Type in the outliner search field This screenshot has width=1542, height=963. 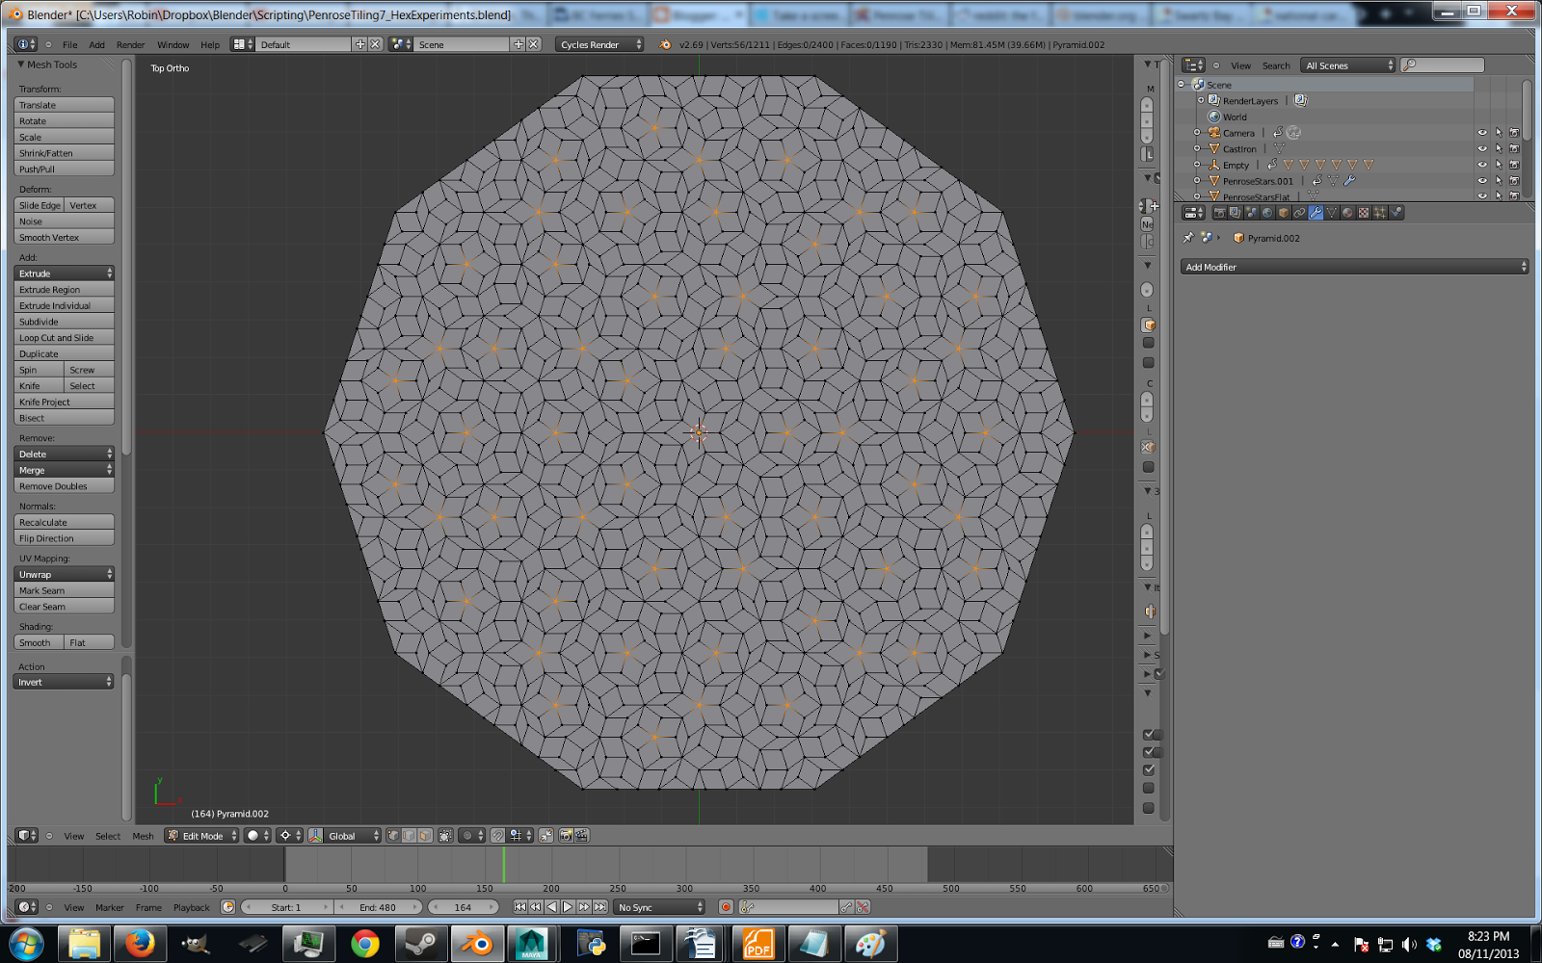coord(1441,65)
